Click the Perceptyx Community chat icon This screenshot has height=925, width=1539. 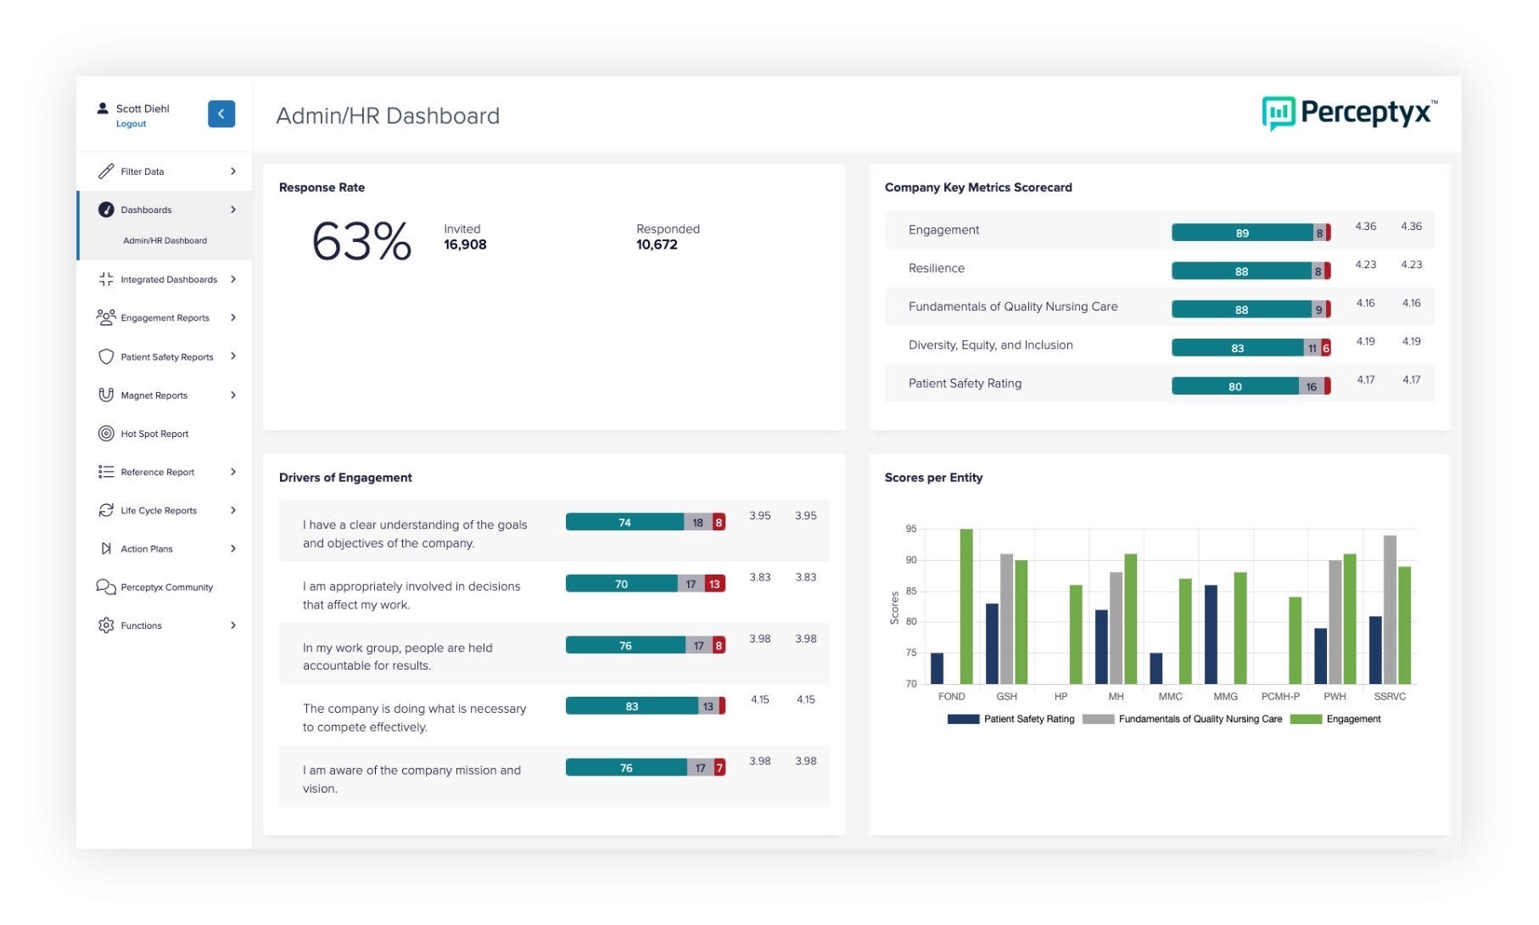coord(106,586)
